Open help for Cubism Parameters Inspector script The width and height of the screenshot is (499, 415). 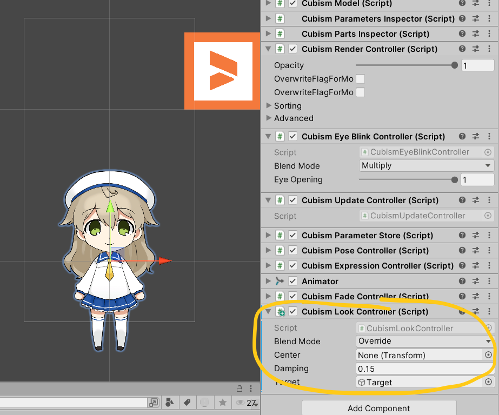tap(462, 18)
